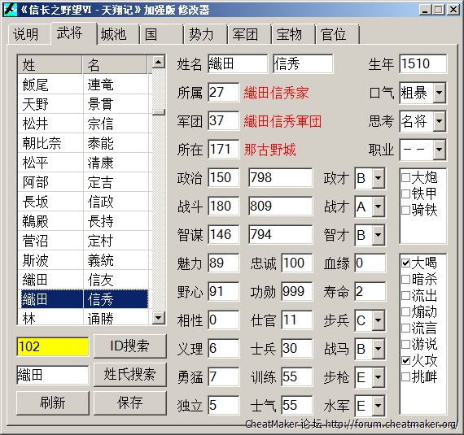Click the 刷新 button
Viewport: 464px width, 435px height.
click(x=53, y=402)
